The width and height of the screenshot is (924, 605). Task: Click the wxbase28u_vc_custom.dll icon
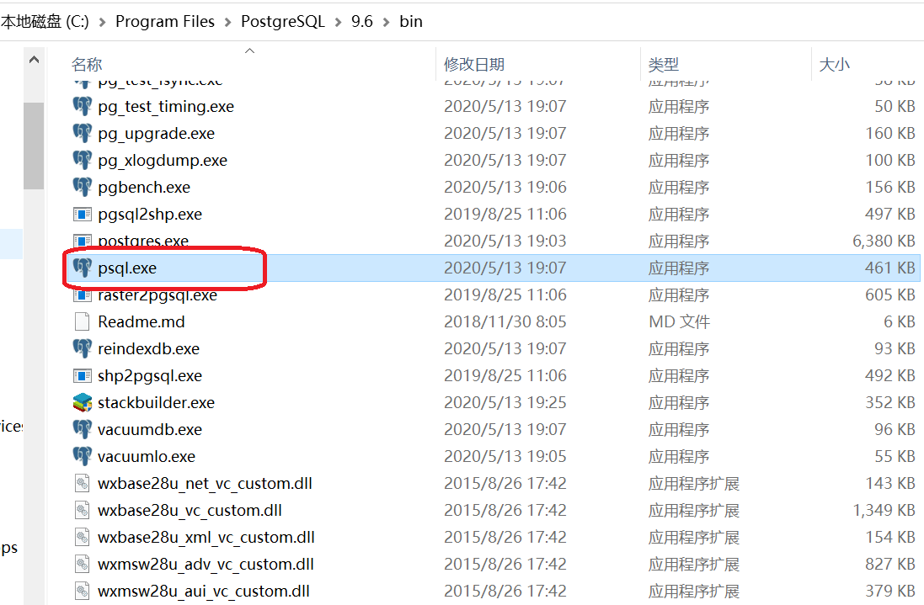click(x=82, y=510)
